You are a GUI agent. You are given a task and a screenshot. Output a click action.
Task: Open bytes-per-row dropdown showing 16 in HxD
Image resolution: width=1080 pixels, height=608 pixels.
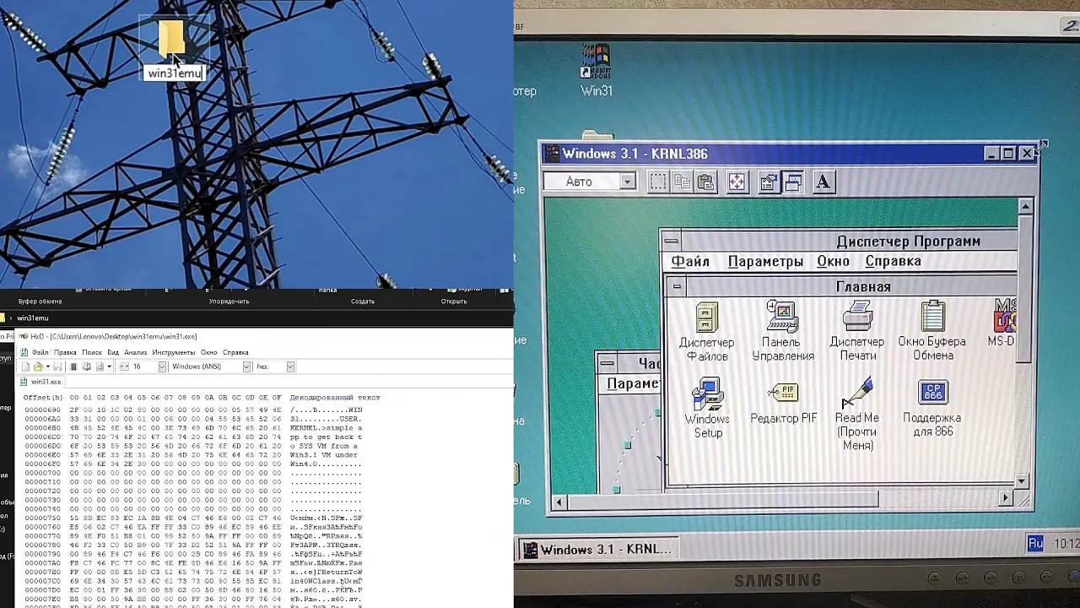click(x=162, y=366)
